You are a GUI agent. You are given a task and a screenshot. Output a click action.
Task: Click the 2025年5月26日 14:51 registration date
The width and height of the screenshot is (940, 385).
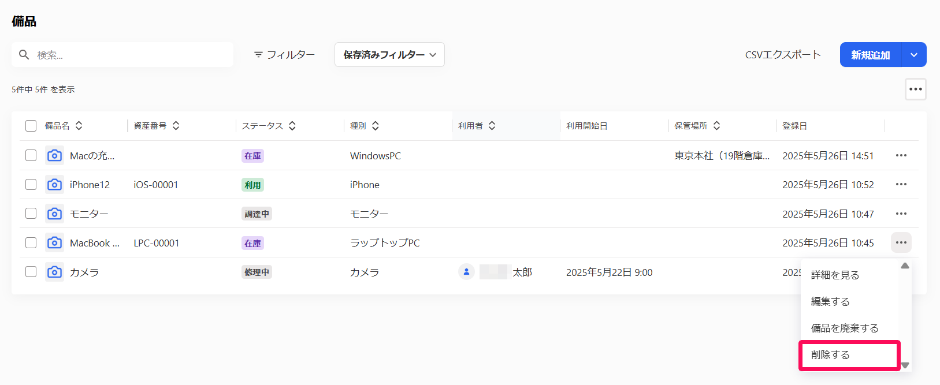pos(828,156)
